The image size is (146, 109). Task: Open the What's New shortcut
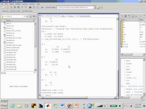pos(27,11)
